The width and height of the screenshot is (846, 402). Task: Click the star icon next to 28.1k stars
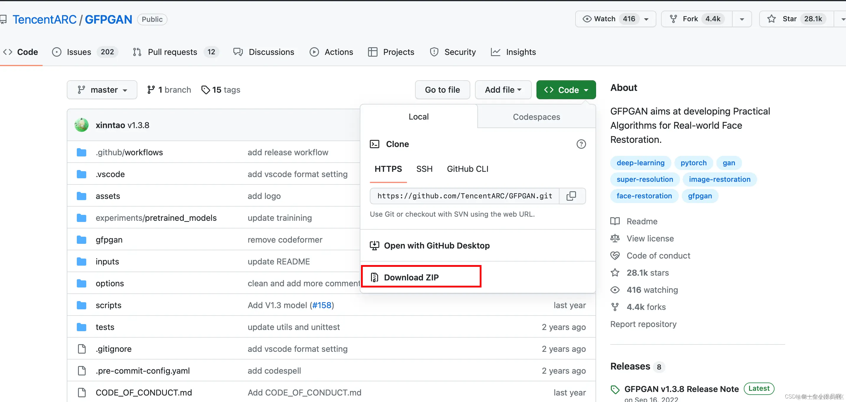(x=615, y=273)
